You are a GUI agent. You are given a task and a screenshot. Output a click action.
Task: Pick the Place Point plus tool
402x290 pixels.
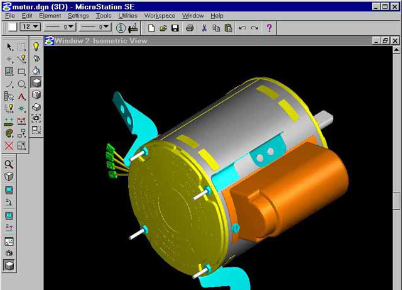click(9, 59)
